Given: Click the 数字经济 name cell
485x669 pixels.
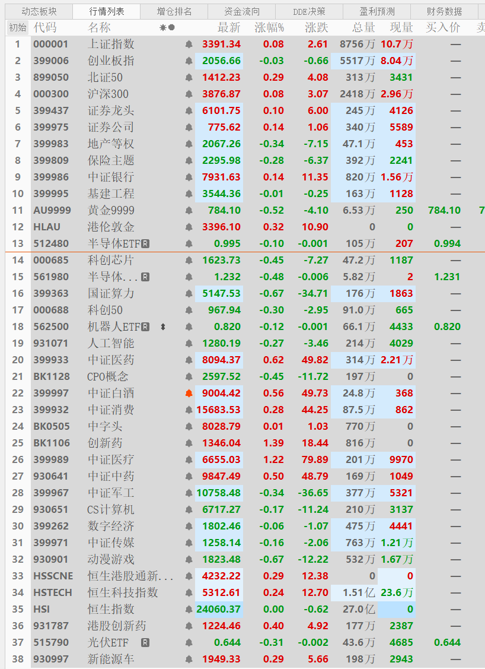Looking at the screenshot, I should 111,527.
